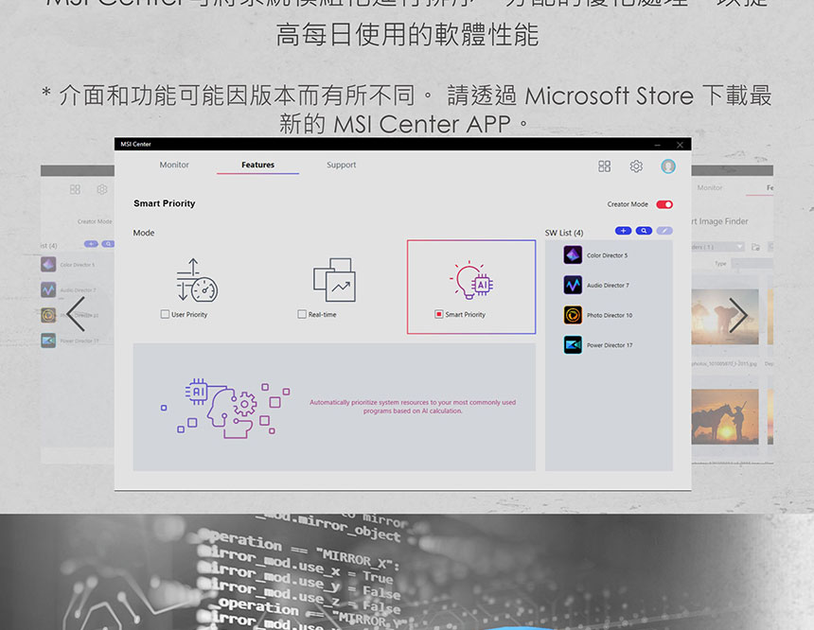Viewport: 814px width, 630px height.
Task: Open the apps grid icon in MSI Center
Action: pyautogui.click(x=604, y=166)
